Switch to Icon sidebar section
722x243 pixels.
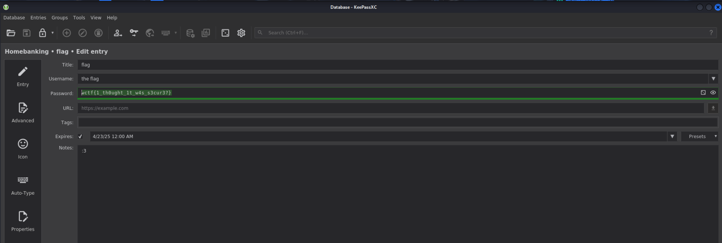(23, 149)
